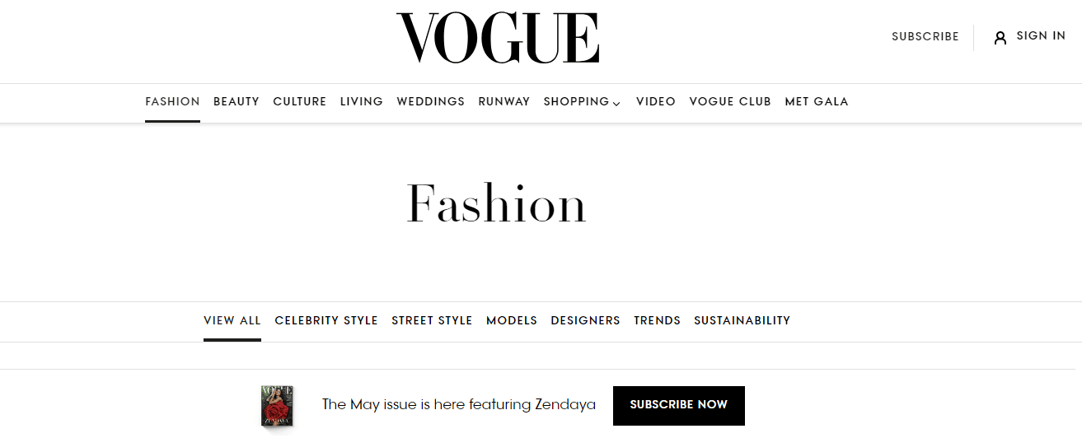Image resolution: width=1082 pixels, height=438 pixels.
Task: Click the Vogue logo at top
Action: coord(497,38)
